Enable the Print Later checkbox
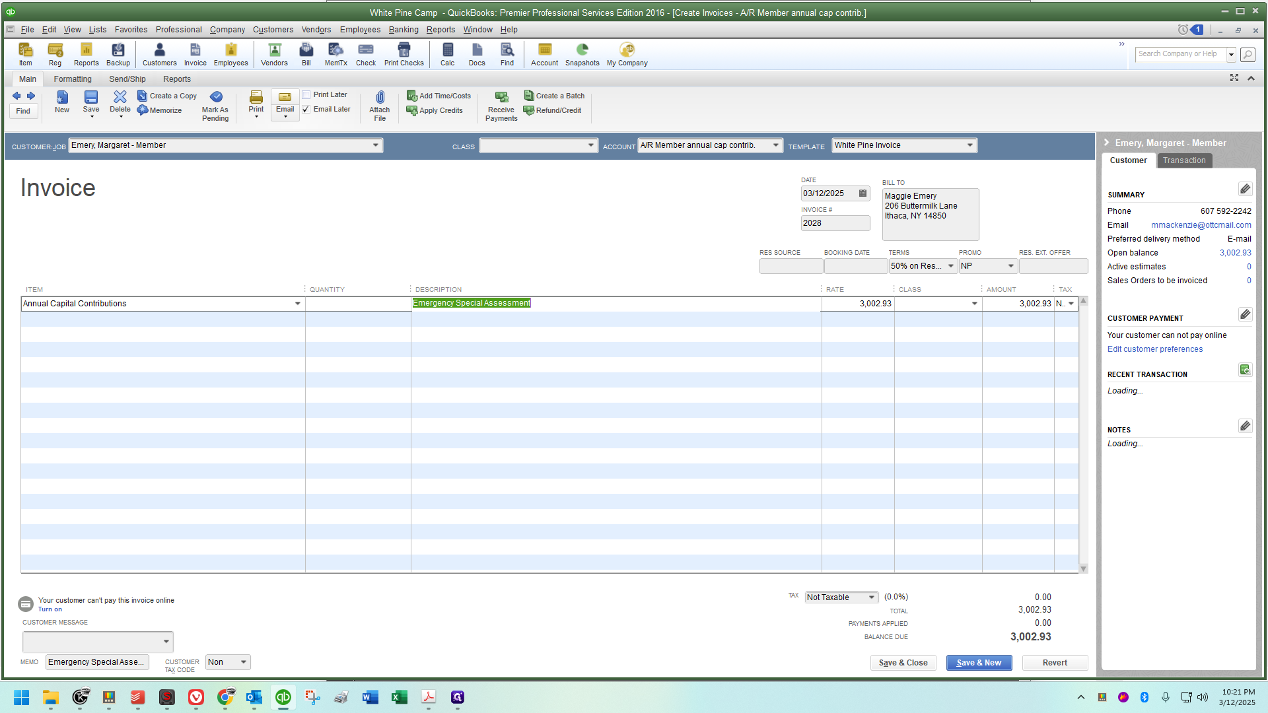The image size is (1268, 713). [306, 95]
